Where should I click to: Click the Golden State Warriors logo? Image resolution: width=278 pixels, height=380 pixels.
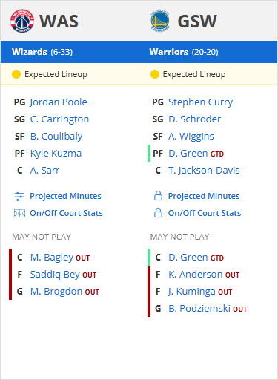click(x=160, y=21)
